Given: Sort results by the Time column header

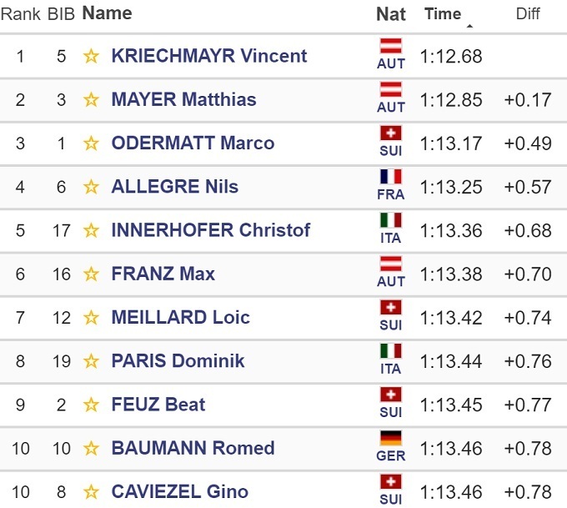Looking at the screenshot, I should [x=443, y=14].
